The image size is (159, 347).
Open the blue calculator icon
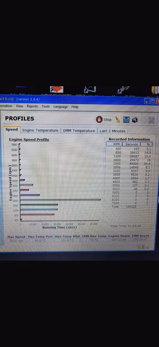pyautogui.click(x=126, y=120)
